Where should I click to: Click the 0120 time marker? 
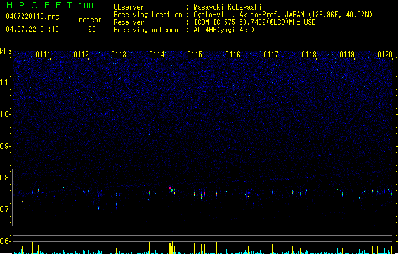[385, 55]
